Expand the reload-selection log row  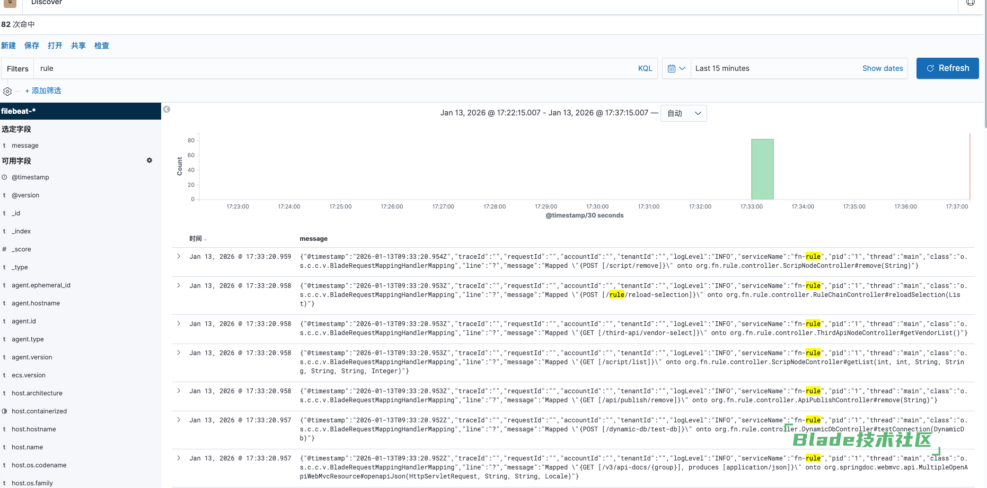point(179,286)
